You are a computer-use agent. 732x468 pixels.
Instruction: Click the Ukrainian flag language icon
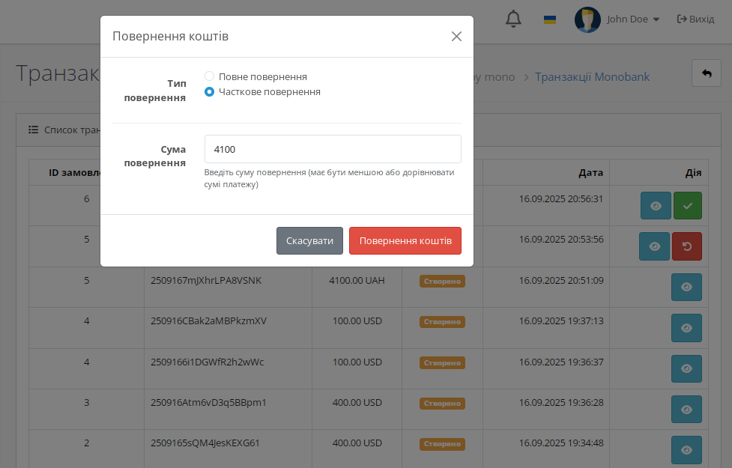(x=550, y=19)
